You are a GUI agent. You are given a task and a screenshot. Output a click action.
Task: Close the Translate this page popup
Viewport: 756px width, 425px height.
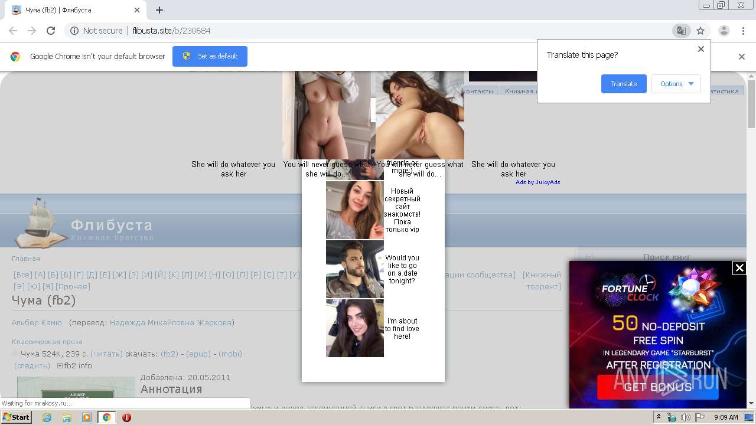point(701,49)
